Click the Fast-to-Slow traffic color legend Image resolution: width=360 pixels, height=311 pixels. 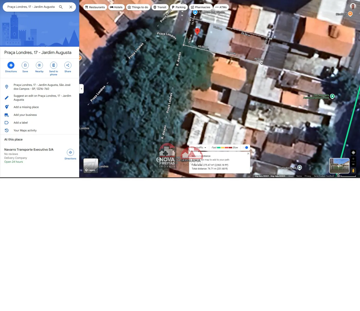coord(225,148)
